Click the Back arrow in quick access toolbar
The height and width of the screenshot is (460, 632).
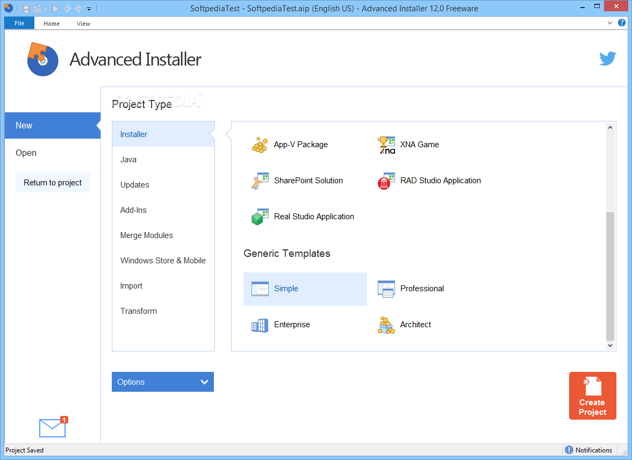click(67, 9)
